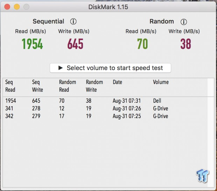Select G-Drive in the 07:26 row
This screenshot has width=217, height=191.
[161, 109]
